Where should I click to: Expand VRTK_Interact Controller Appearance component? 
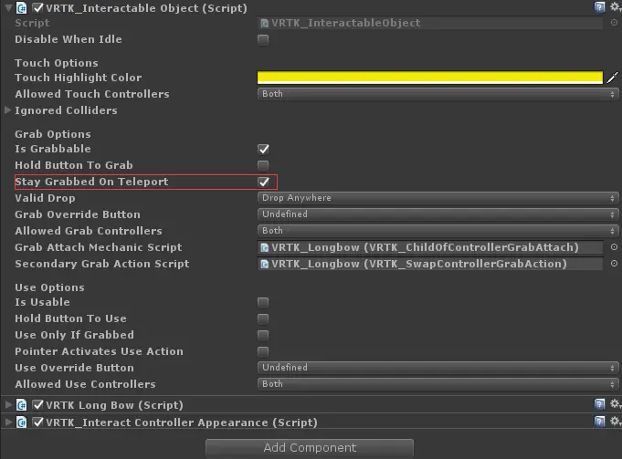(x=8, y=422)
